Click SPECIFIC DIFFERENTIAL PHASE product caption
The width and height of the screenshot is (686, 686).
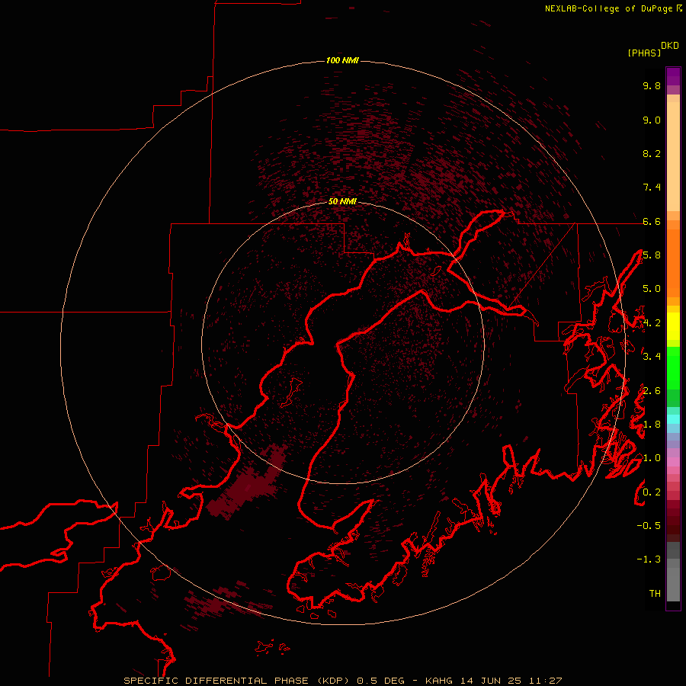pos(218,681)
